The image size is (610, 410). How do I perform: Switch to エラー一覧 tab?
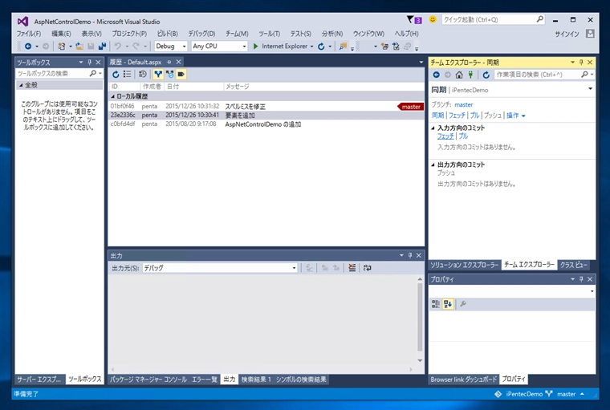pos(205,380)
